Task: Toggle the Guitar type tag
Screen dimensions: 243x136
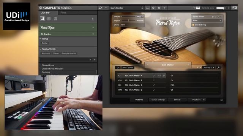Action: pyautogui.click(x=45, y=43)
